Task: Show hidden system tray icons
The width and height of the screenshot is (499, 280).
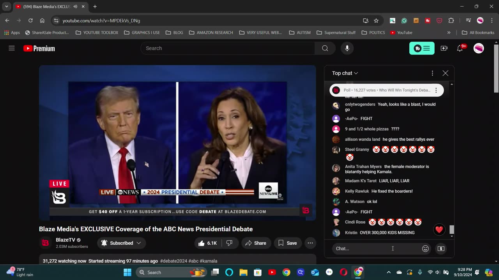Action: (x=389, y=272)
